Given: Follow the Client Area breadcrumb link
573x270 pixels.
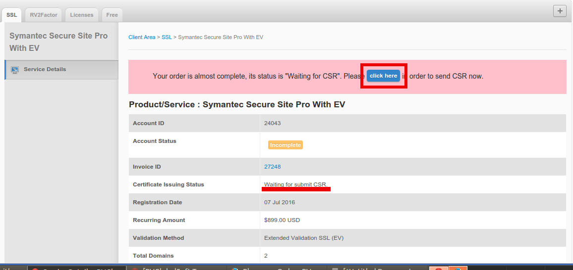Looking at the screenshot, I should (x=142, y=37).
